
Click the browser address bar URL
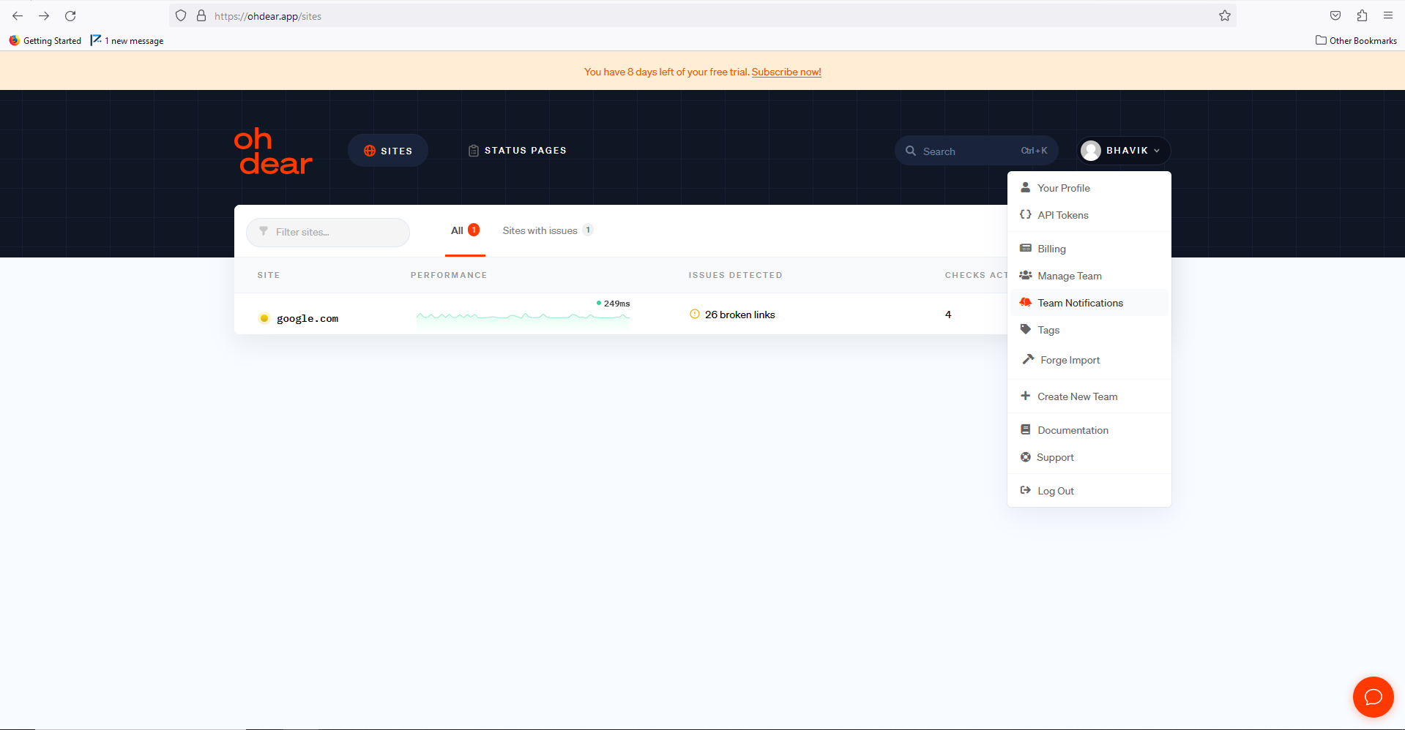tap(268, 16)
